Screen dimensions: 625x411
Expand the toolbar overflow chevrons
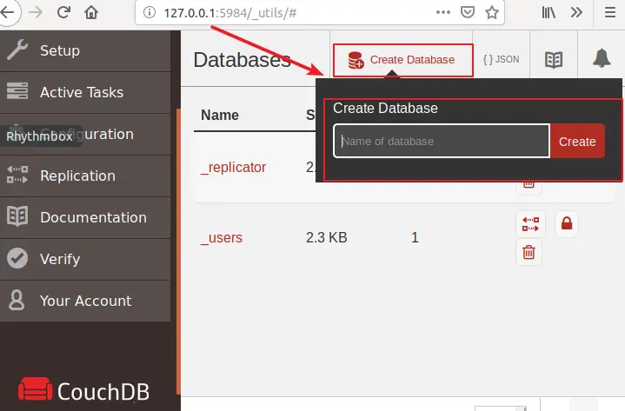click(576, 13)
